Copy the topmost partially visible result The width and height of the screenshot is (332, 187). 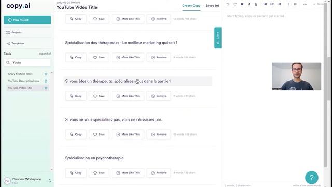coord(76,19)
